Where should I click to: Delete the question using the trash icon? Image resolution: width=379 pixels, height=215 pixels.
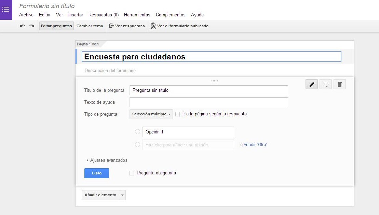click(339, 85)
